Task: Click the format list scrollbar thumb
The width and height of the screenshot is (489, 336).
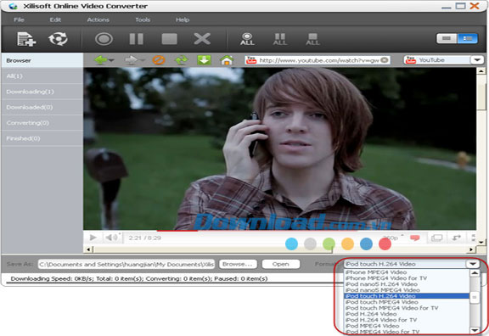Action: [x=475, y=297]
